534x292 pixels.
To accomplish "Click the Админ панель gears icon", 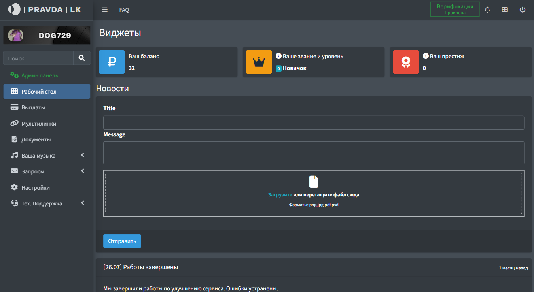I will 14,75.
